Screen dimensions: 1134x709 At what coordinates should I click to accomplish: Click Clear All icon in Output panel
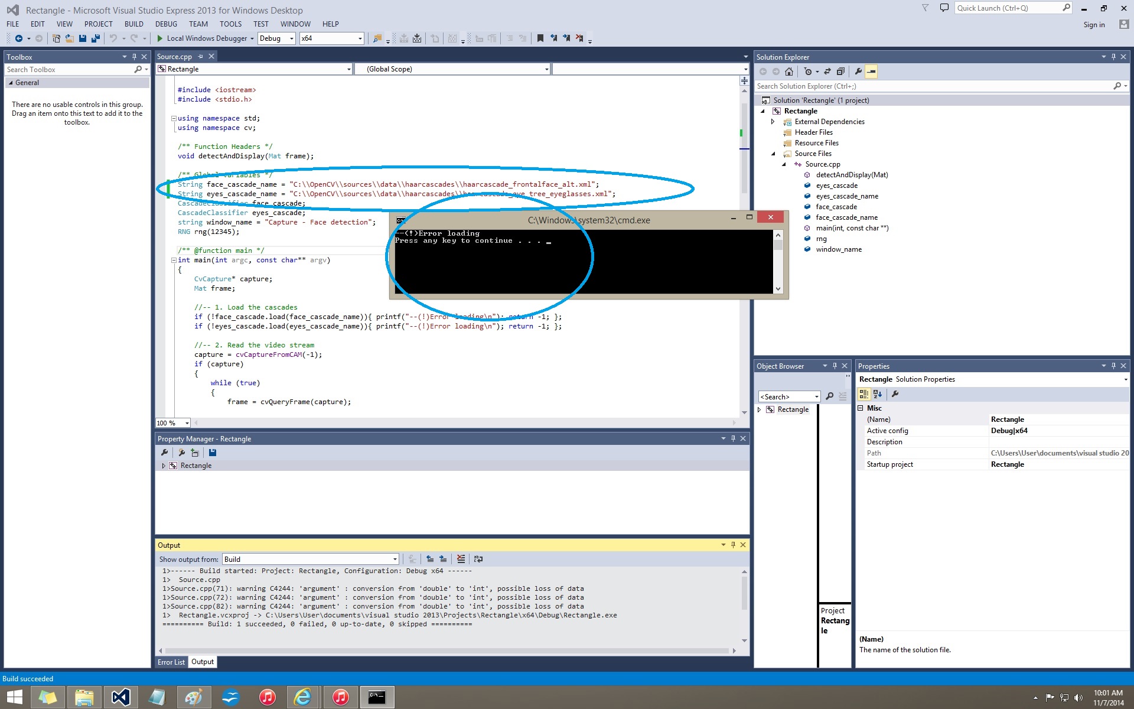click(461, 559)
